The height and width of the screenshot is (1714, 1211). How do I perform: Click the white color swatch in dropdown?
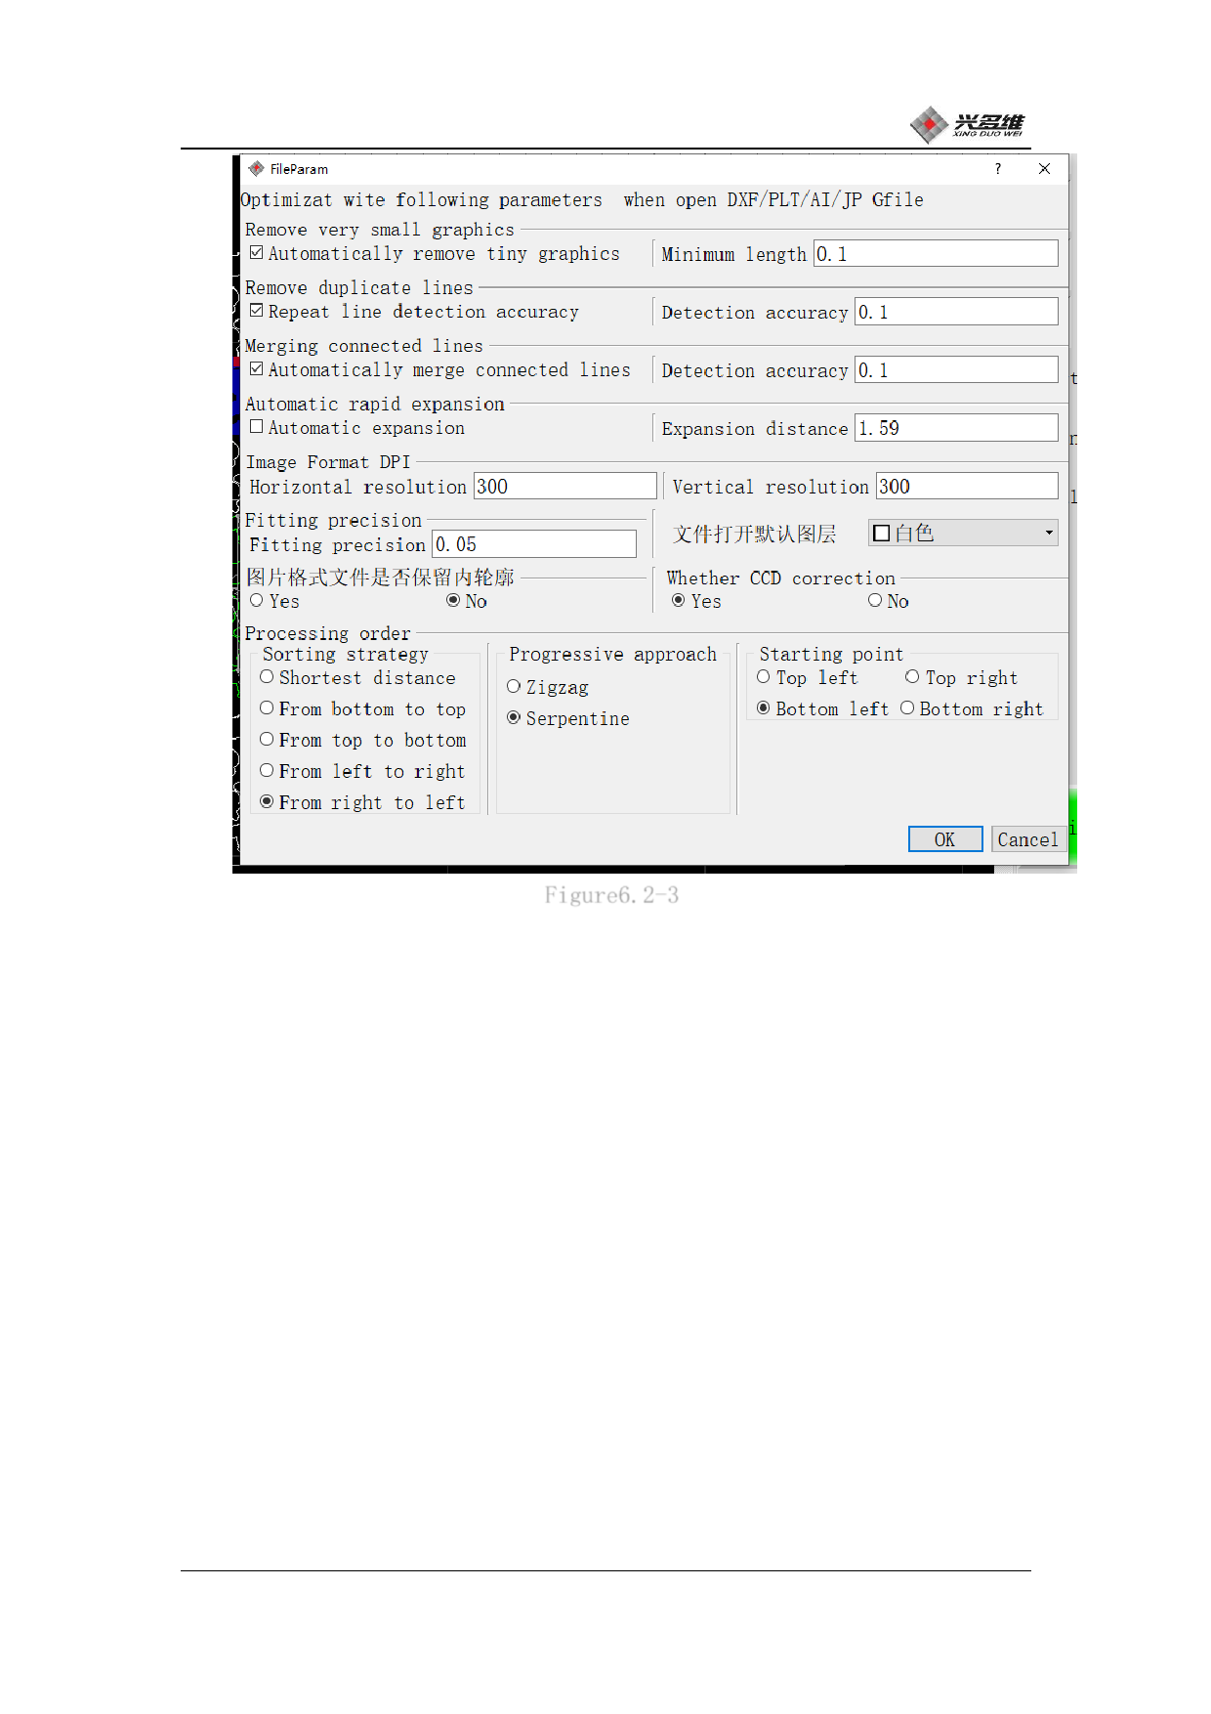tap(881, 534)
